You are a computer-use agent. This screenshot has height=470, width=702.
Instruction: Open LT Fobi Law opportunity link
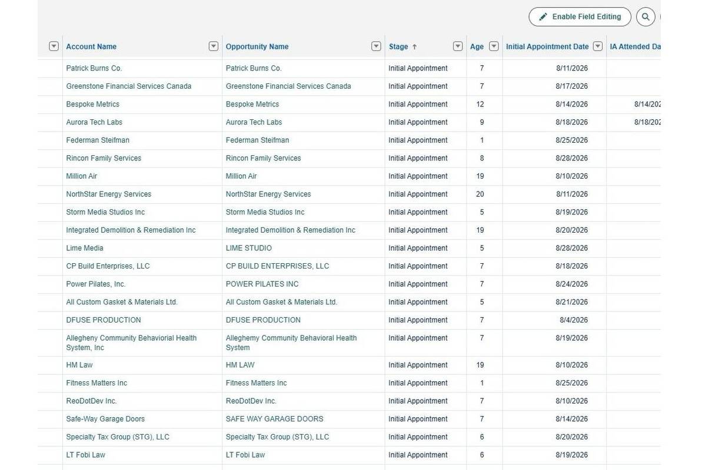(245, 455)
